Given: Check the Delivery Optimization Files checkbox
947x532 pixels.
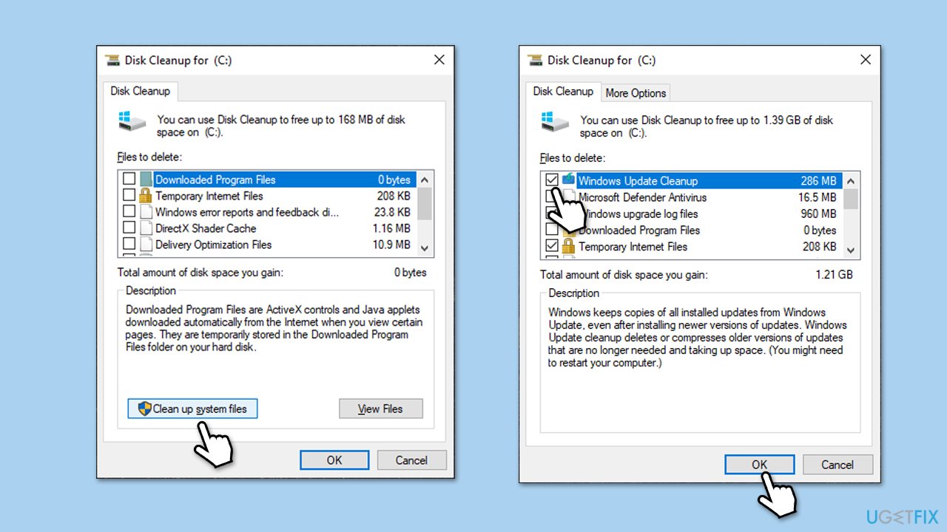Looking at the screenshot, I should [x=129, y=245].
